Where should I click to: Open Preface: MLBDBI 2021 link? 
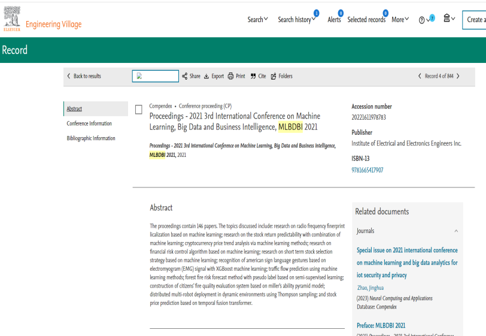(381, 325)
